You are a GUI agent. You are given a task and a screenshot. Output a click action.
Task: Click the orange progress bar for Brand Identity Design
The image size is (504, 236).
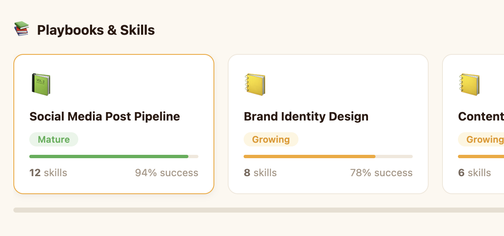point(309,156)
